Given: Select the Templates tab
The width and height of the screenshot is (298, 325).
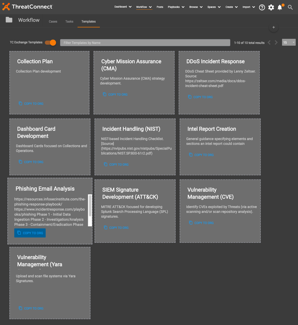Looking at the screenshot, I should pos(88,22).
